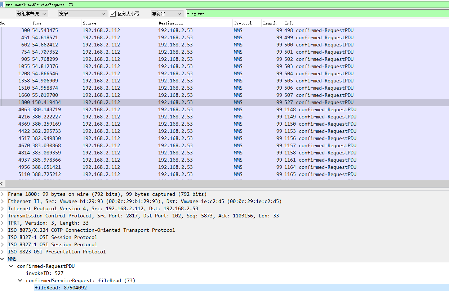Expand ISO 8073/X.224 COTP row
Screen dimensions: 449x302
(x=3, y=230)
